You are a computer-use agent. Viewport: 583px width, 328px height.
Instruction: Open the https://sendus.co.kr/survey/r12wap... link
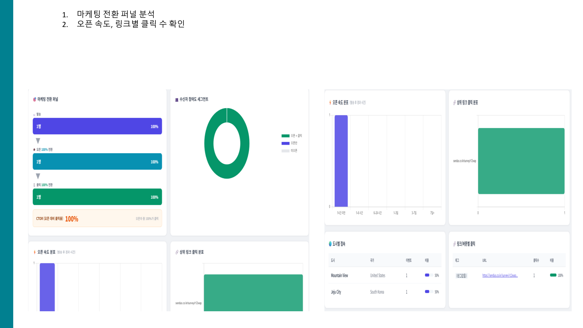tap(500, 276)
